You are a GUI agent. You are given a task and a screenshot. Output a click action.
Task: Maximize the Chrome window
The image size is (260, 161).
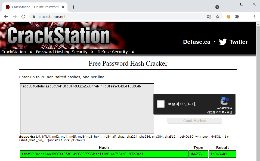click(x=242, y=4)
